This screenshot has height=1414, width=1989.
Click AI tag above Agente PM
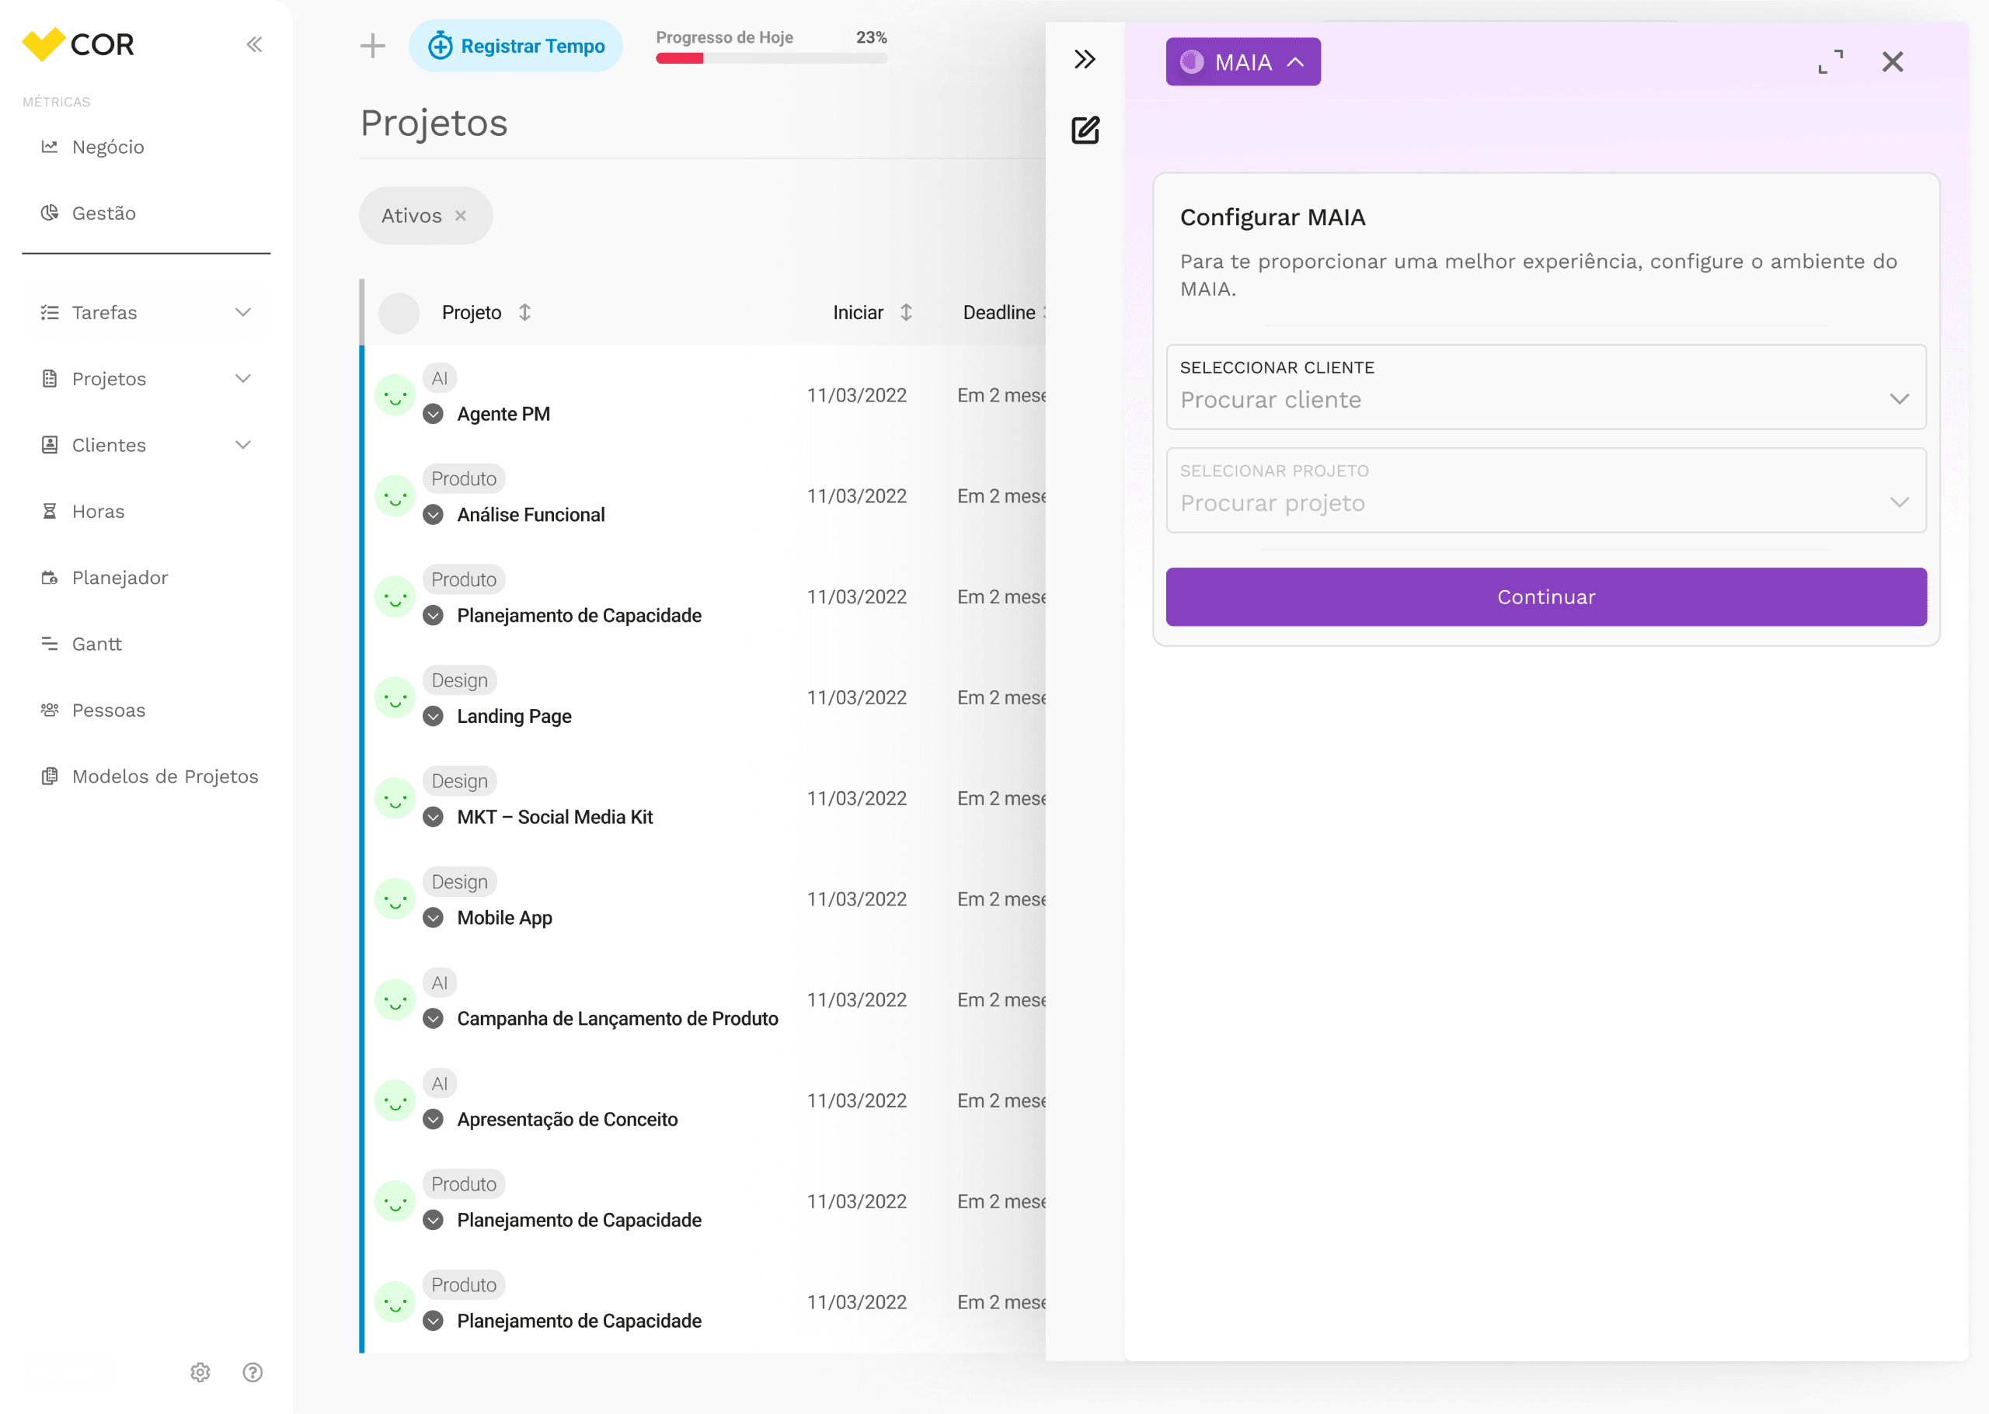440,379
